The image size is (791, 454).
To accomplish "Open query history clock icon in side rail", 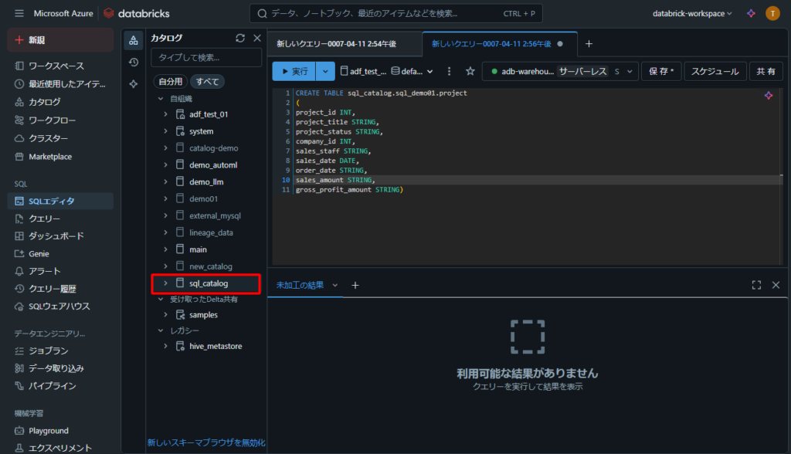I will pos(134,62).
